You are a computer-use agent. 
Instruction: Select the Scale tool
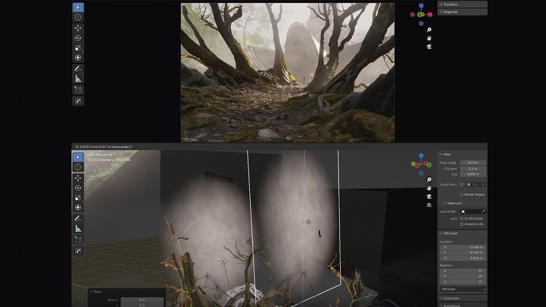pyautogui.click(x=78, y=47)
